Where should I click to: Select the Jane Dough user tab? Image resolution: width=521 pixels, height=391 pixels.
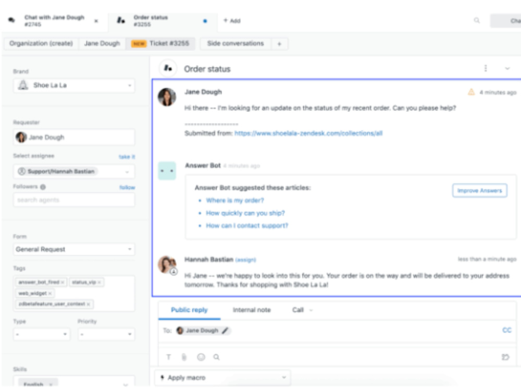(102, 44)
